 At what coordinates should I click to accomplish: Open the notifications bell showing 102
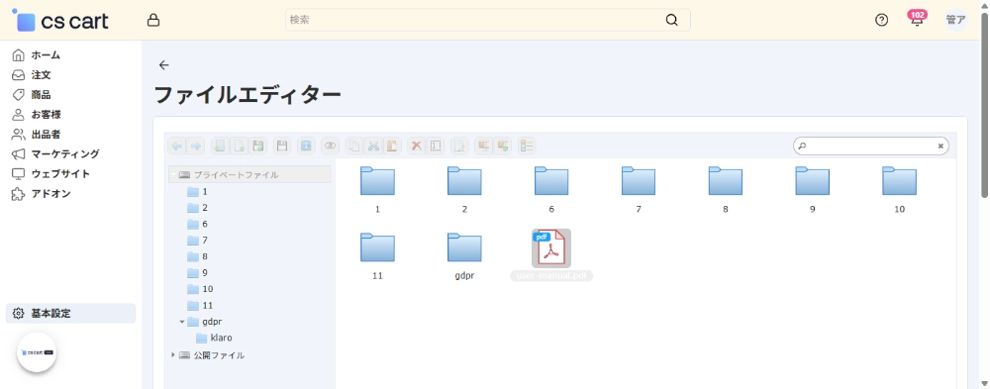click(916, 19)
